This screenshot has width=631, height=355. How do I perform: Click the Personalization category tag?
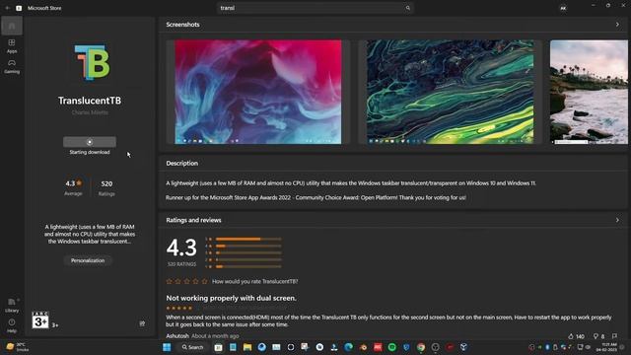[88, 260]
